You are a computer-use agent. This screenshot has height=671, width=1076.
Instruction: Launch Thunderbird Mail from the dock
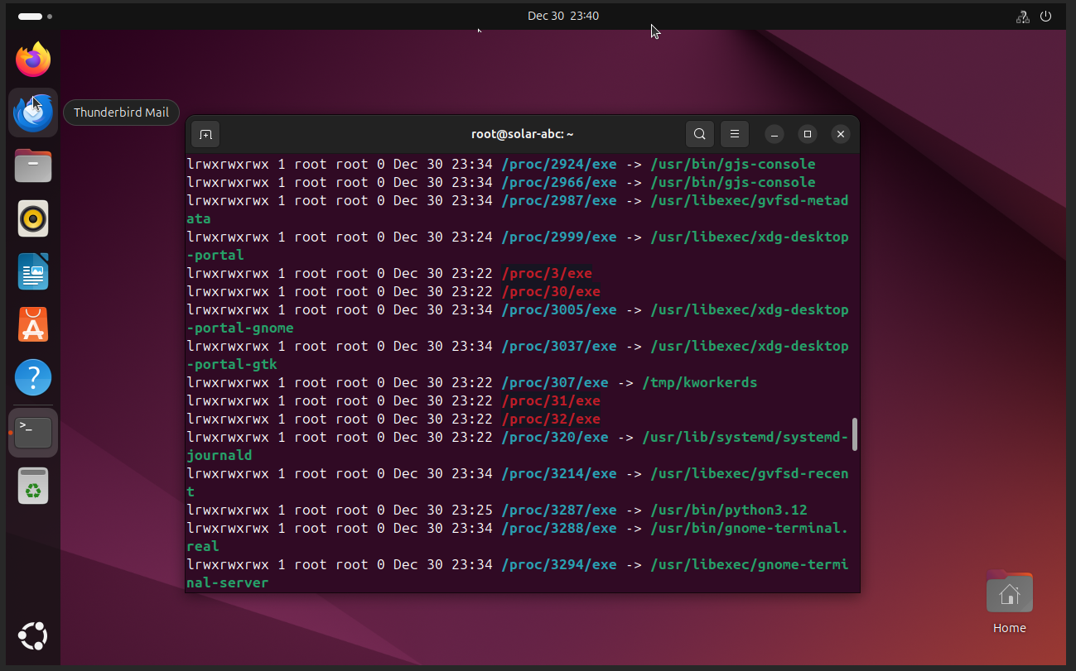(x=33, y=113)
